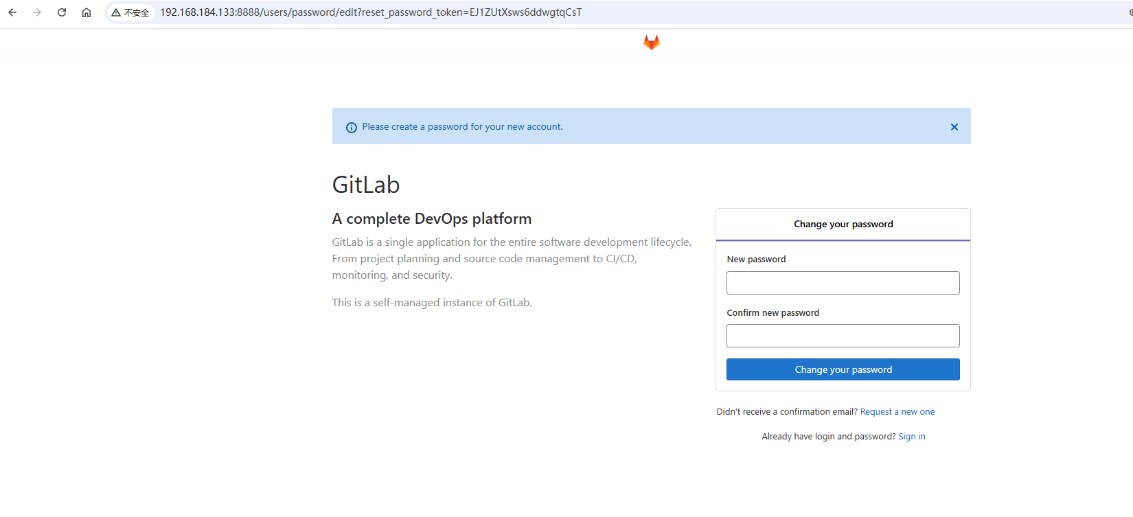Click the GitLab fox logo

pyautogui.click(x=651, y=43)
